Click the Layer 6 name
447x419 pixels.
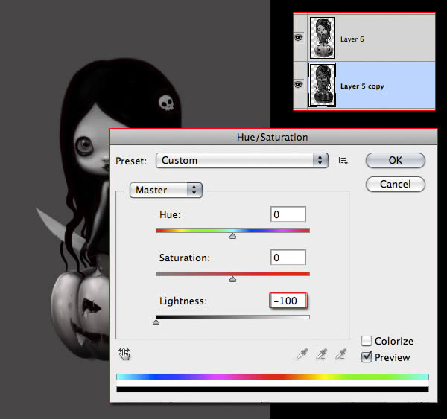pyautogui.click(x=352, y=39)
